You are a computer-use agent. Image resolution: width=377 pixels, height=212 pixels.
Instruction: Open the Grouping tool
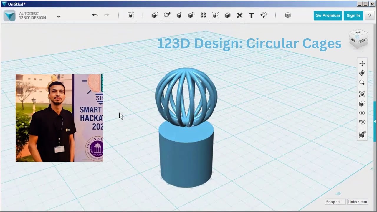(215, 15)
